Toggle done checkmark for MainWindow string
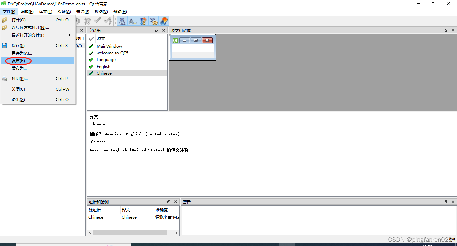 (x=91, y=46)
